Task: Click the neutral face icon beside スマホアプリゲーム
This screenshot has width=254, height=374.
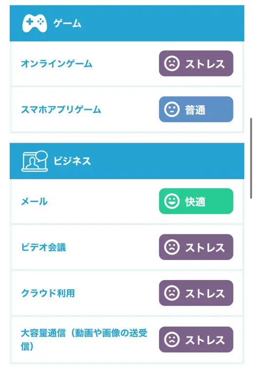Action: [x=172, y=109]
